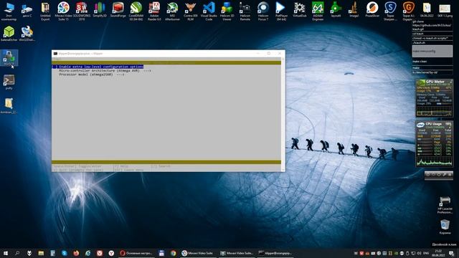Image resolution: width=459 pixels, height=258 pixels.
Task: Open the SKR 1.3.png file icon
Action: pos(445,10)
